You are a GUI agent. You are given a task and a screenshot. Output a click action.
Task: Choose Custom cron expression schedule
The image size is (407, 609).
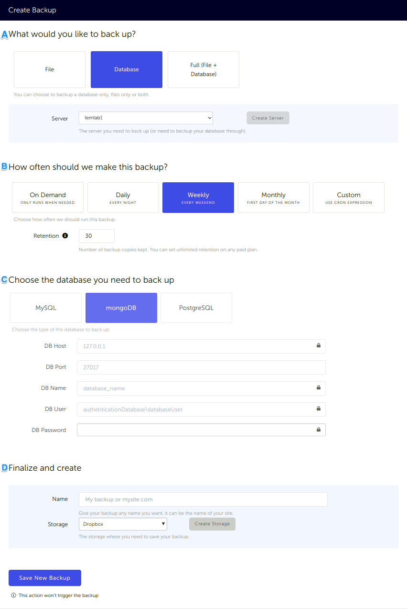click(x=348, y=198)
